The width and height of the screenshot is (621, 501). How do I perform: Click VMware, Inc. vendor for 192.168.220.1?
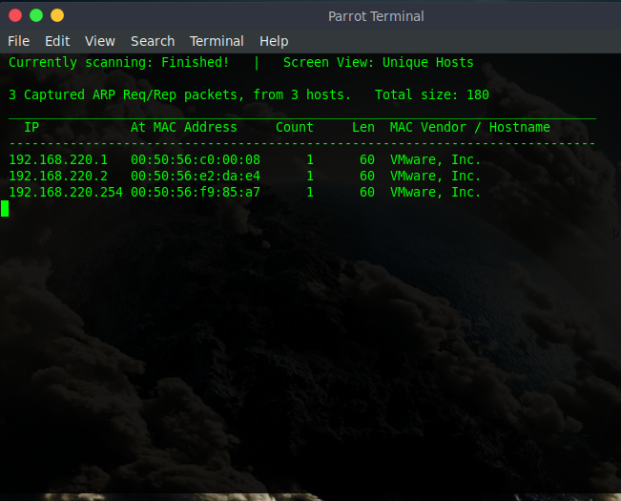click(435, 159)
